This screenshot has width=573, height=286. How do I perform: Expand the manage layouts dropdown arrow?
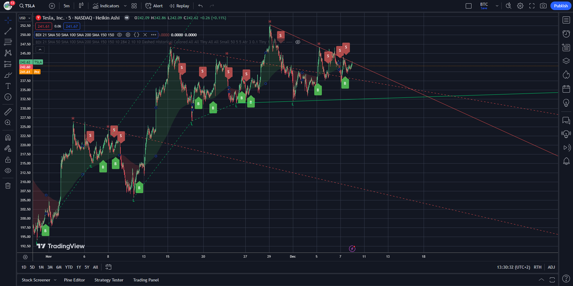497,6
